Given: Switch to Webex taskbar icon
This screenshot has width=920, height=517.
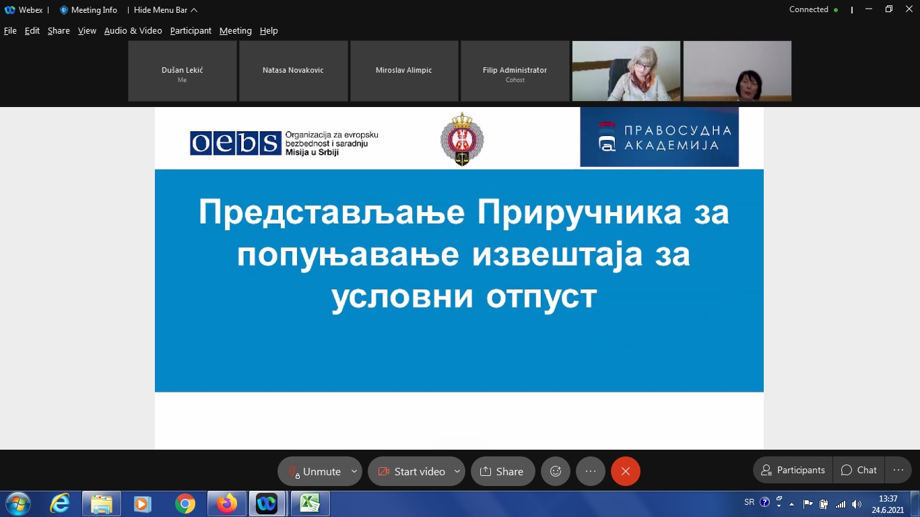Looking at the screenshot, I should tap(267, 504).
